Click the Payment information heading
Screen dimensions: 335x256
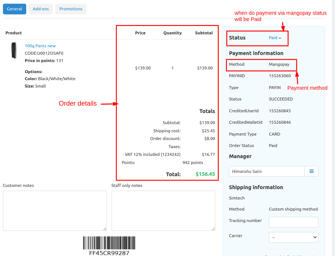point(256,53)
